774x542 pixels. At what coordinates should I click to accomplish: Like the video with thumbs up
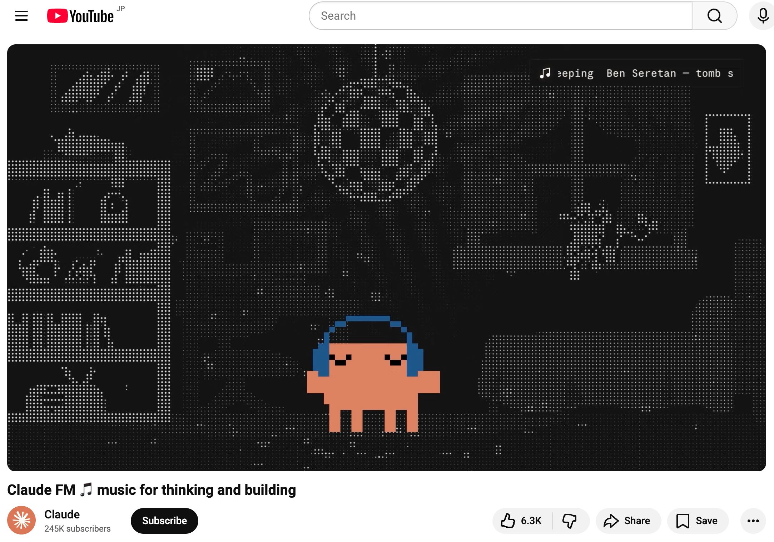[x=522, y=521]
